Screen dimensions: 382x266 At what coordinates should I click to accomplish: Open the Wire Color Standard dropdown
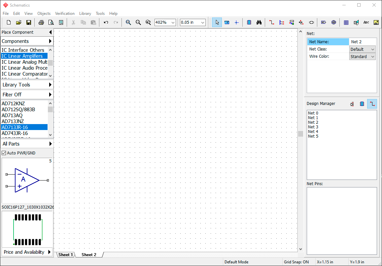coord(362,56)
